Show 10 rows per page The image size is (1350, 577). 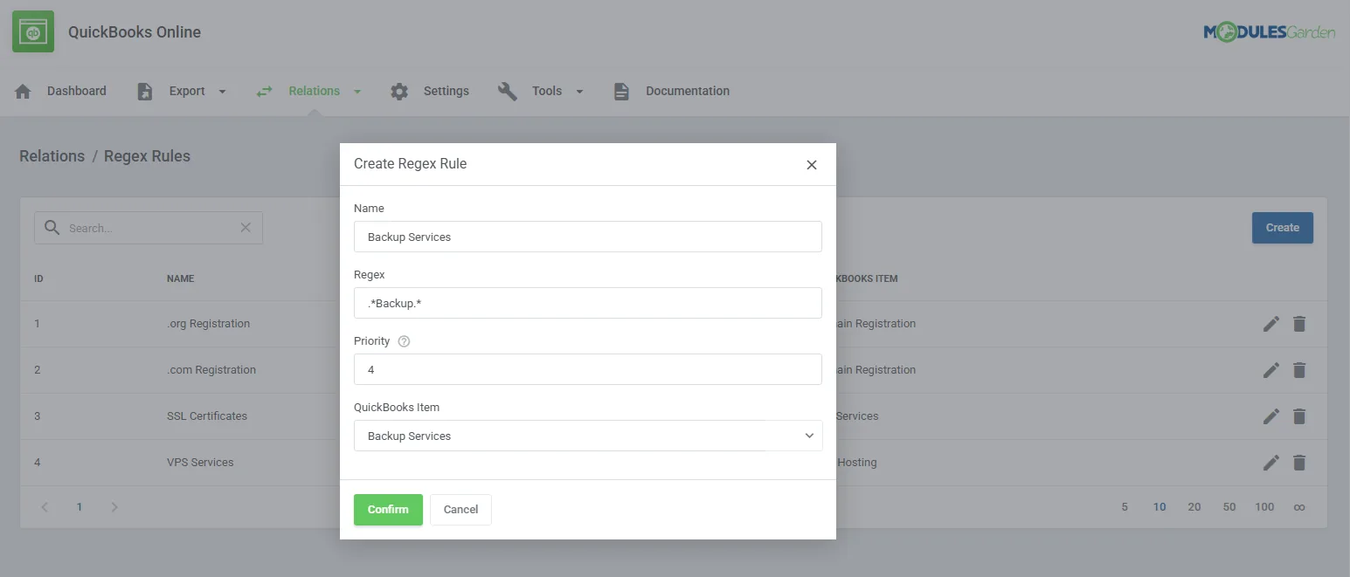coord(1160,507)
